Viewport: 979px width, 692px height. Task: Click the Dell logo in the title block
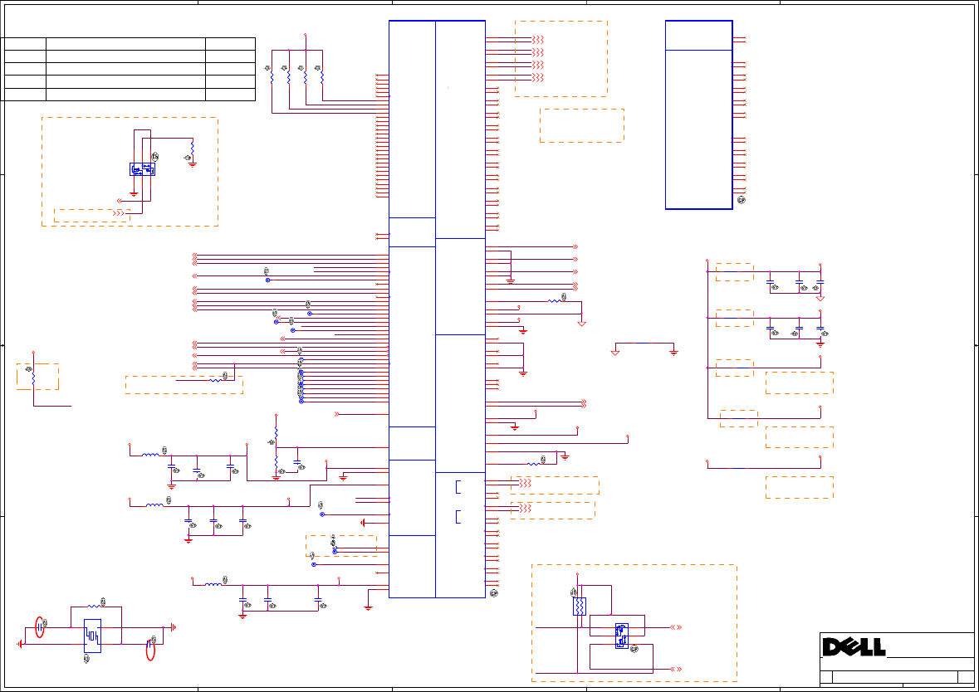coord(854,647)
